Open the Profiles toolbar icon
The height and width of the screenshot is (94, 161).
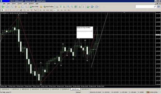(x=7, y=7)
